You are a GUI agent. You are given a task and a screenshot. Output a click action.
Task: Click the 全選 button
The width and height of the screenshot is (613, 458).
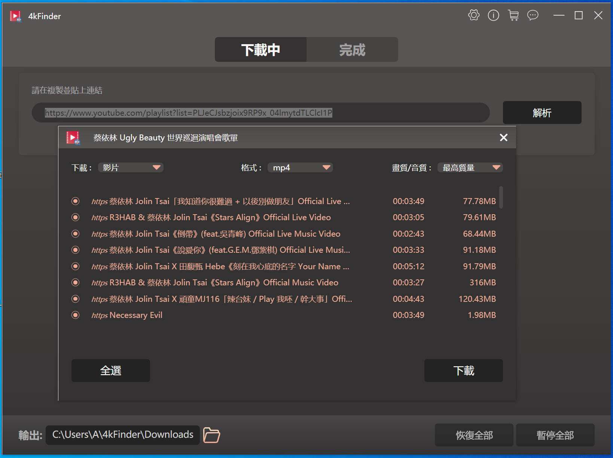click(x=111, y=370)
